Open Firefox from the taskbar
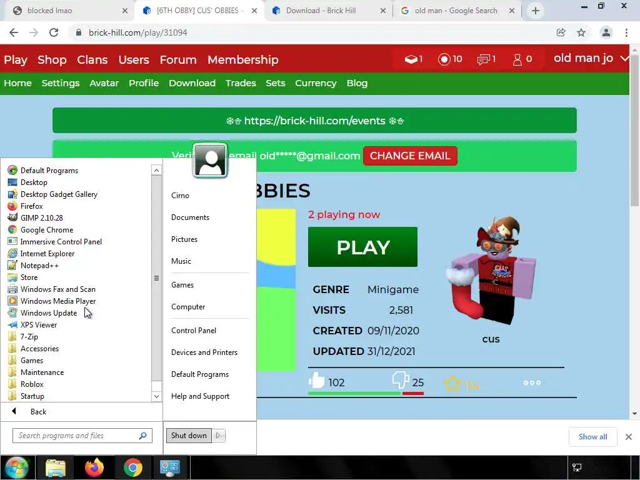 coord(94,467)
